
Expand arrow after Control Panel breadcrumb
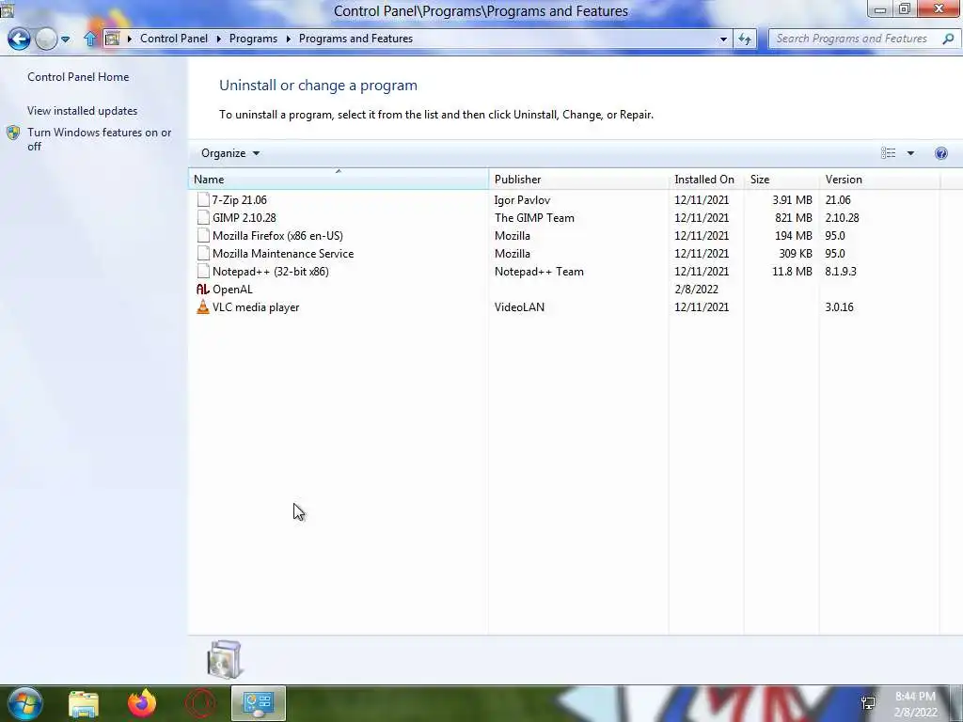click(x=218, y=39)
